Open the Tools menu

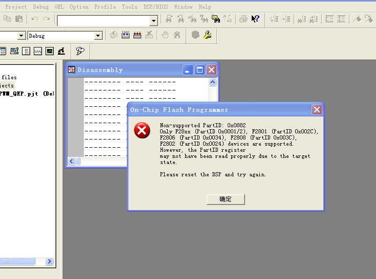click(x=129, y=7)
